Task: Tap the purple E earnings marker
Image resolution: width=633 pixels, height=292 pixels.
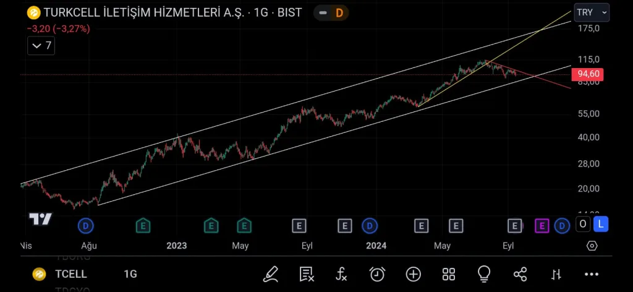Action: point(542,226)
